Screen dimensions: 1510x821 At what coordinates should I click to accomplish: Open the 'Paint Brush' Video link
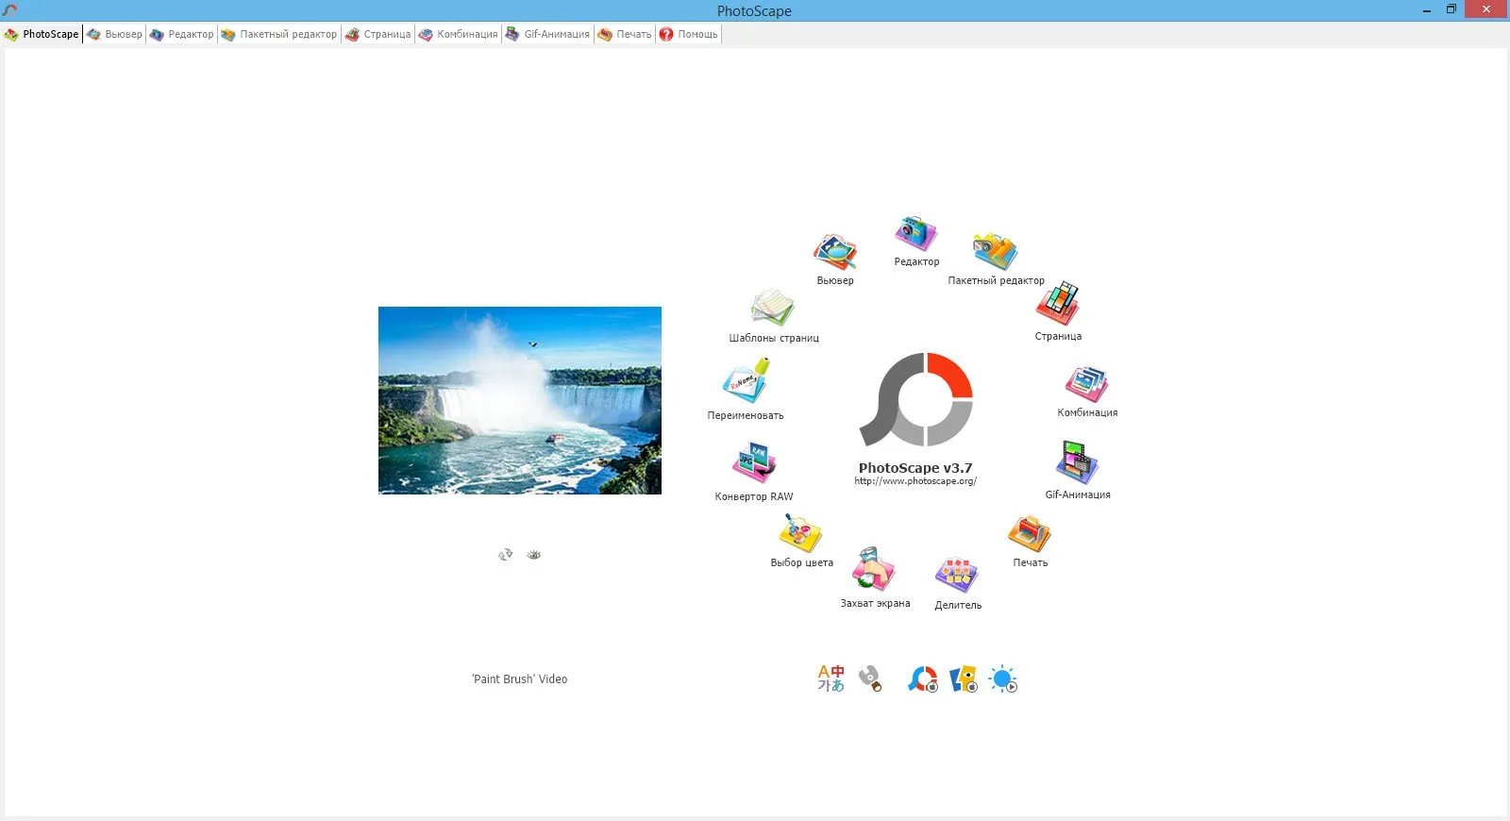pos(520,679)
